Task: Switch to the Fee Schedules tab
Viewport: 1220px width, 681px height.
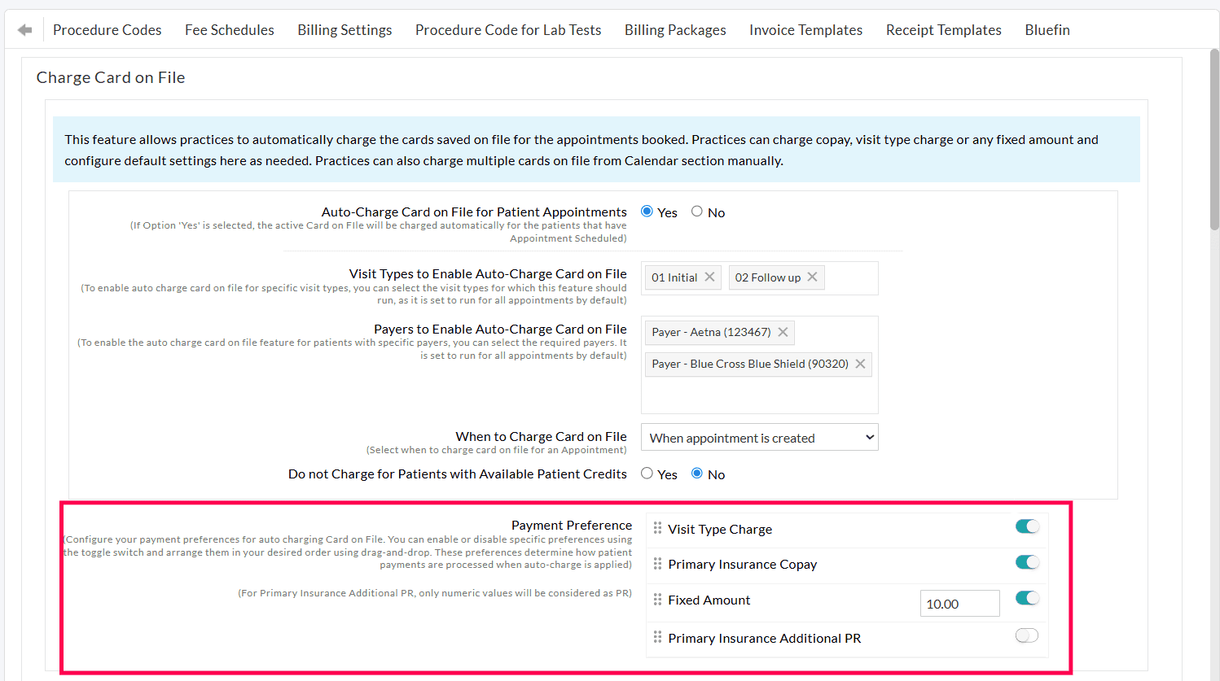Action: [229, 29]
